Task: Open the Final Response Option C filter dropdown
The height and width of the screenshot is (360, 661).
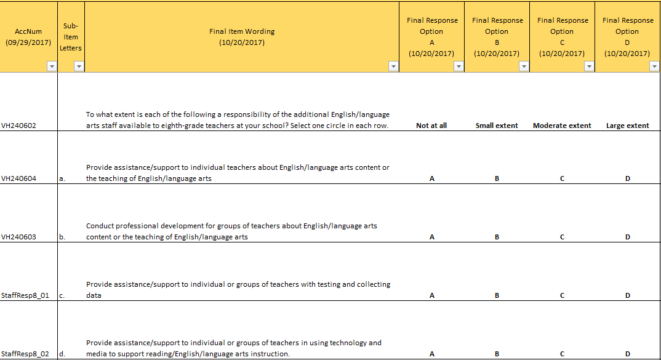Action: point(590,66)
